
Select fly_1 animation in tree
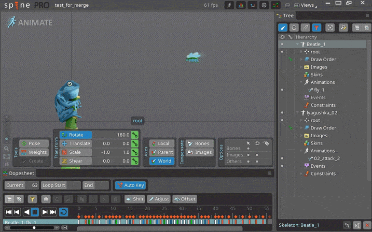(x=319, y=90)
